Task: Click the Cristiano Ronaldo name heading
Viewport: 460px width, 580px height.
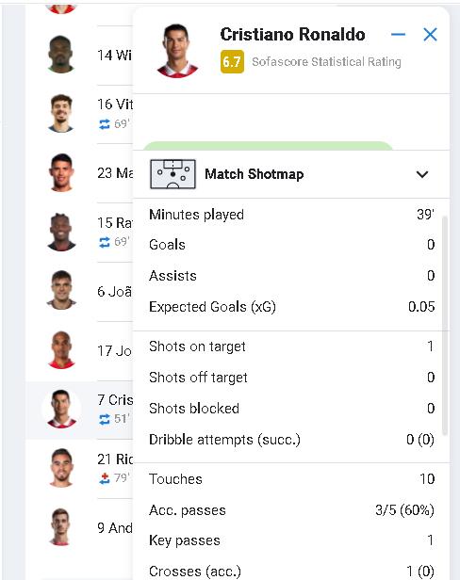Action: coord(292,35)
